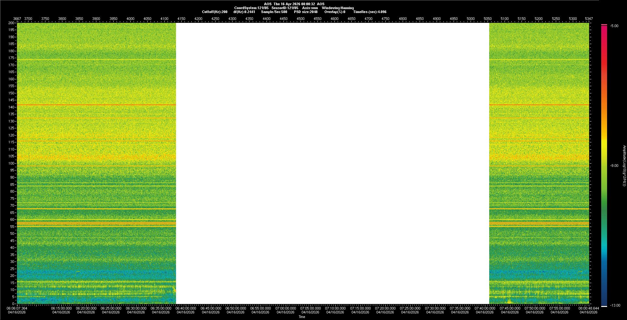Click the Time axis title
This screenshot has width=627, height=320.
pos(302,317)
